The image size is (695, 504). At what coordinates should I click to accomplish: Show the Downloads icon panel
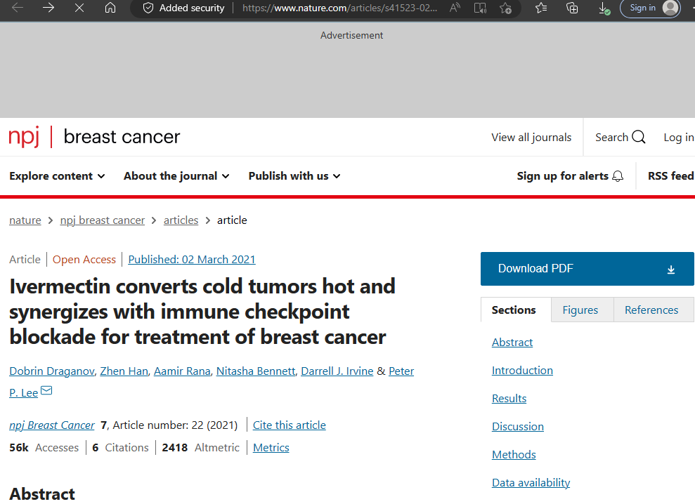[604, 8]
